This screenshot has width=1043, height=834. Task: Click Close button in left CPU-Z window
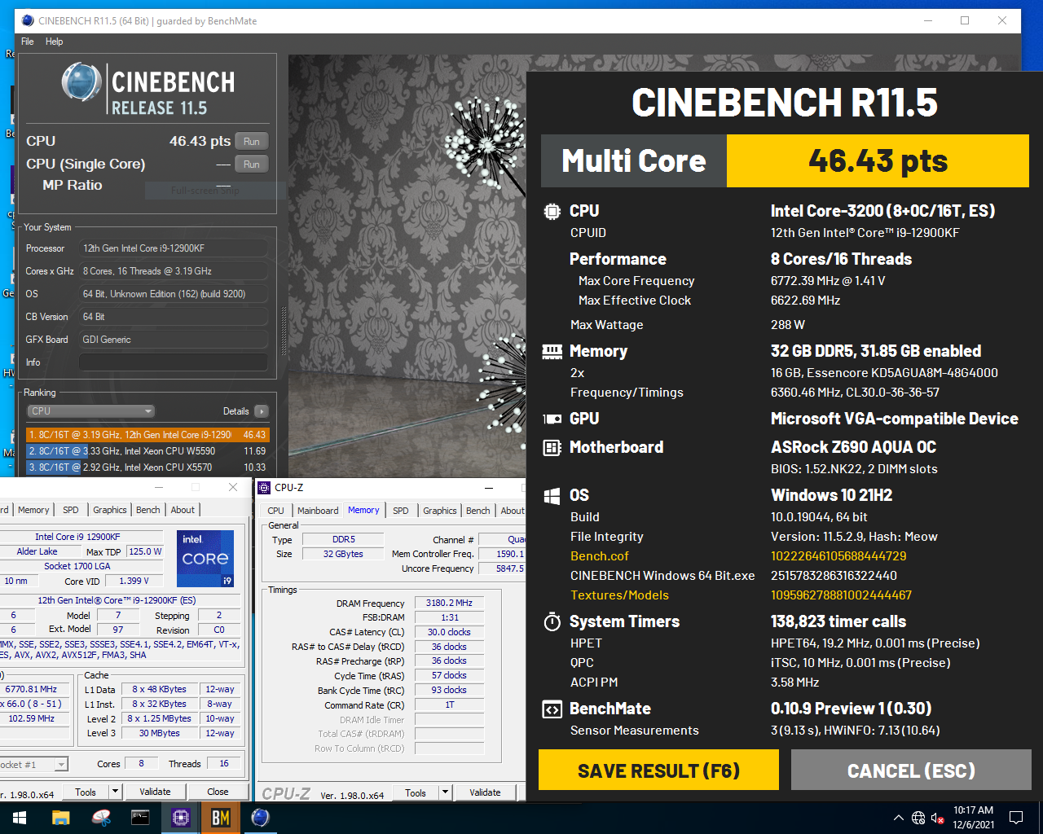218,792
